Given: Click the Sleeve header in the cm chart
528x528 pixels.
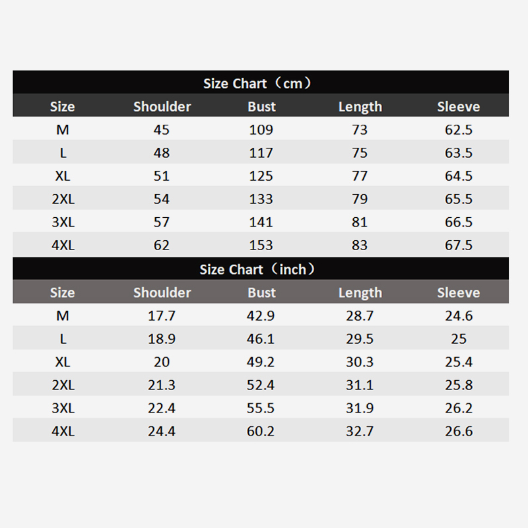Looking at the screenshot, I should (x=458, y=106).
